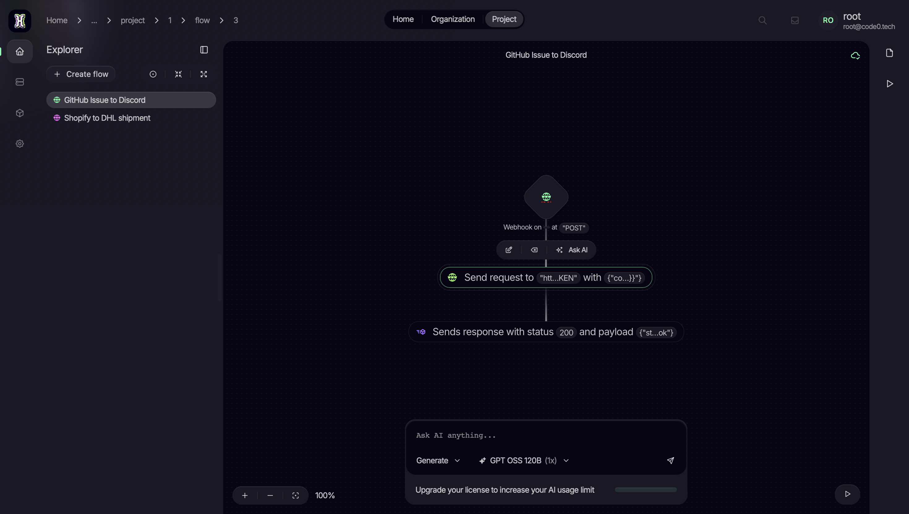This screenshot has height=514, width=909.
Task: Click project breadcrumb link
Action: (133, 20)
